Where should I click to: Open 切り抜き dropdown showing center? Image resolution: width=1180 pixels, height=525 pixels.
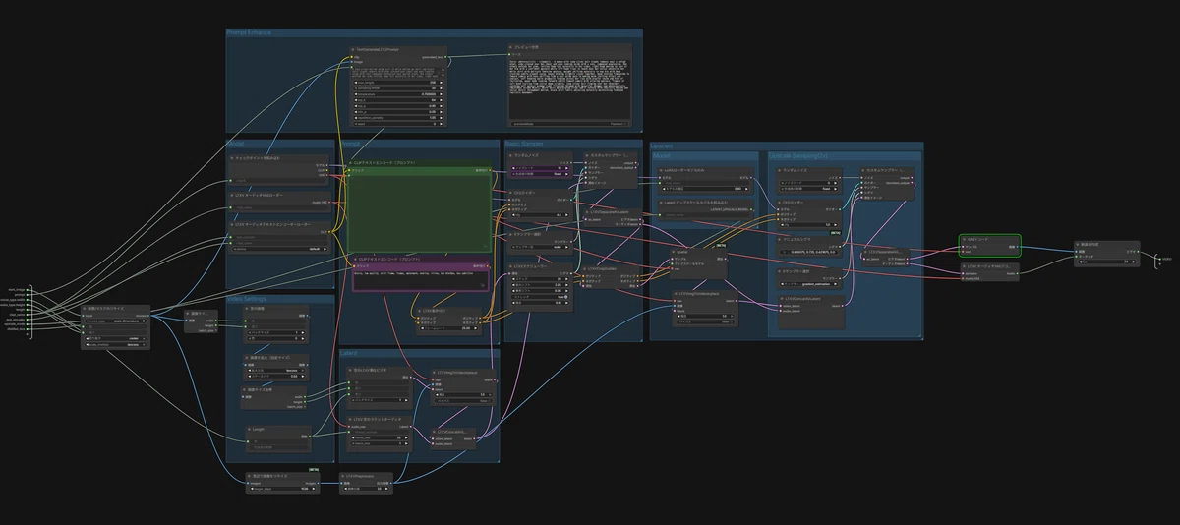click(116, 338)
